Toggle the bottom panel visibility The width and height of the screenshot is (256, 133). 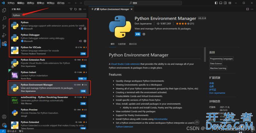click(221, 3)
